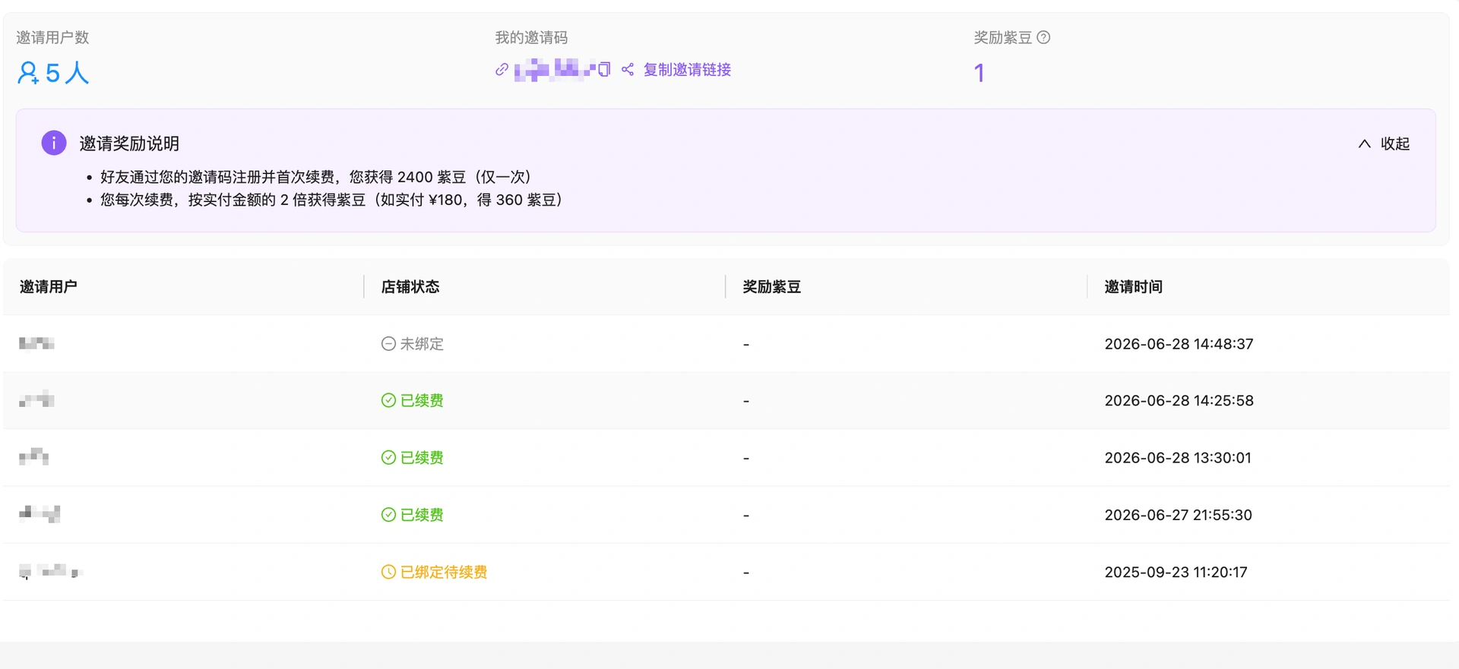Click the invited-users person icon
Image resolution: width=1459 pixels, height=669 pixels.
pyautogui.click(x=28, y=73)
